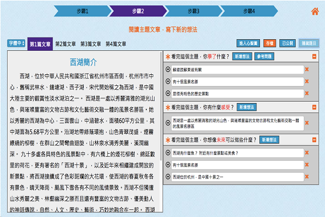Add idea via 新增想法 in 未來 section
325x217 pixels.
[269, 140]
